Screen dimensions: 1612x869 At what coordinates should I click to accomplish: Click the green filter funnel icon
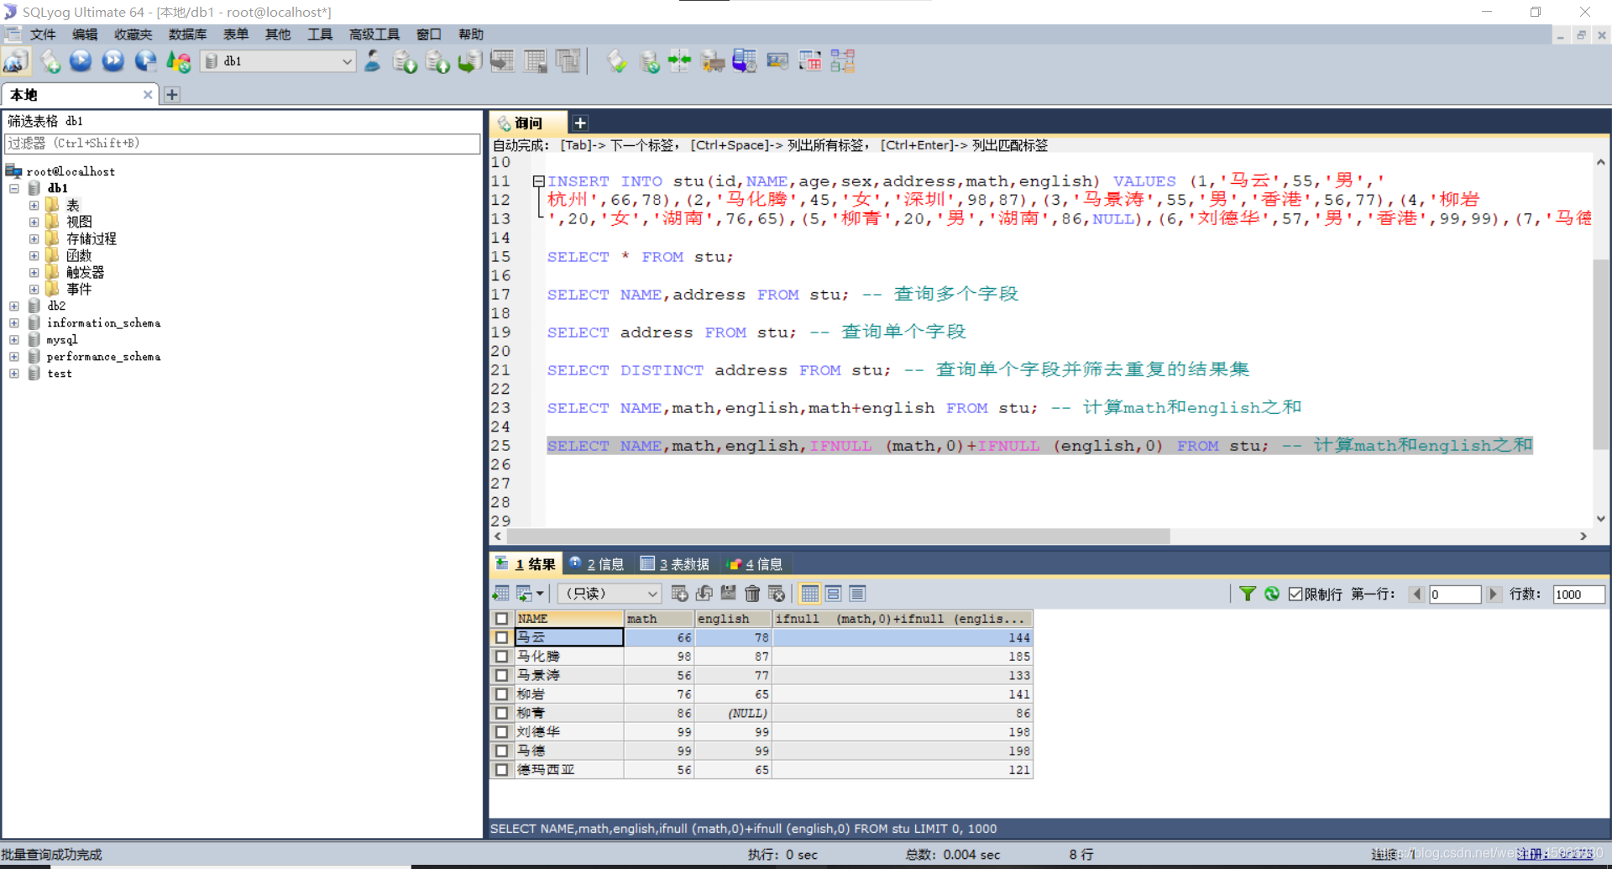click(1248, 594)
